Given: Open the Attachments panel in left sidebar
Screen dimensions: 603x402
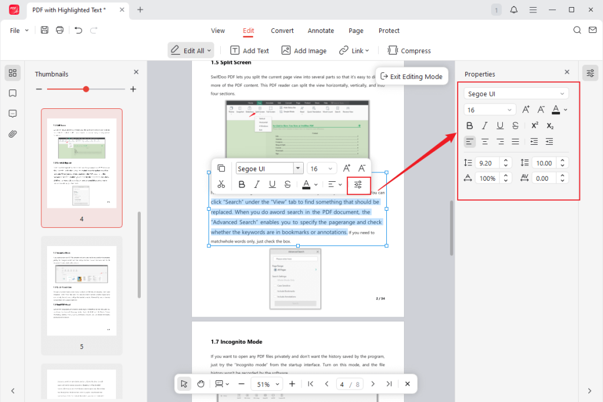Looking at the screenshot, I should [x=12, y=134].
